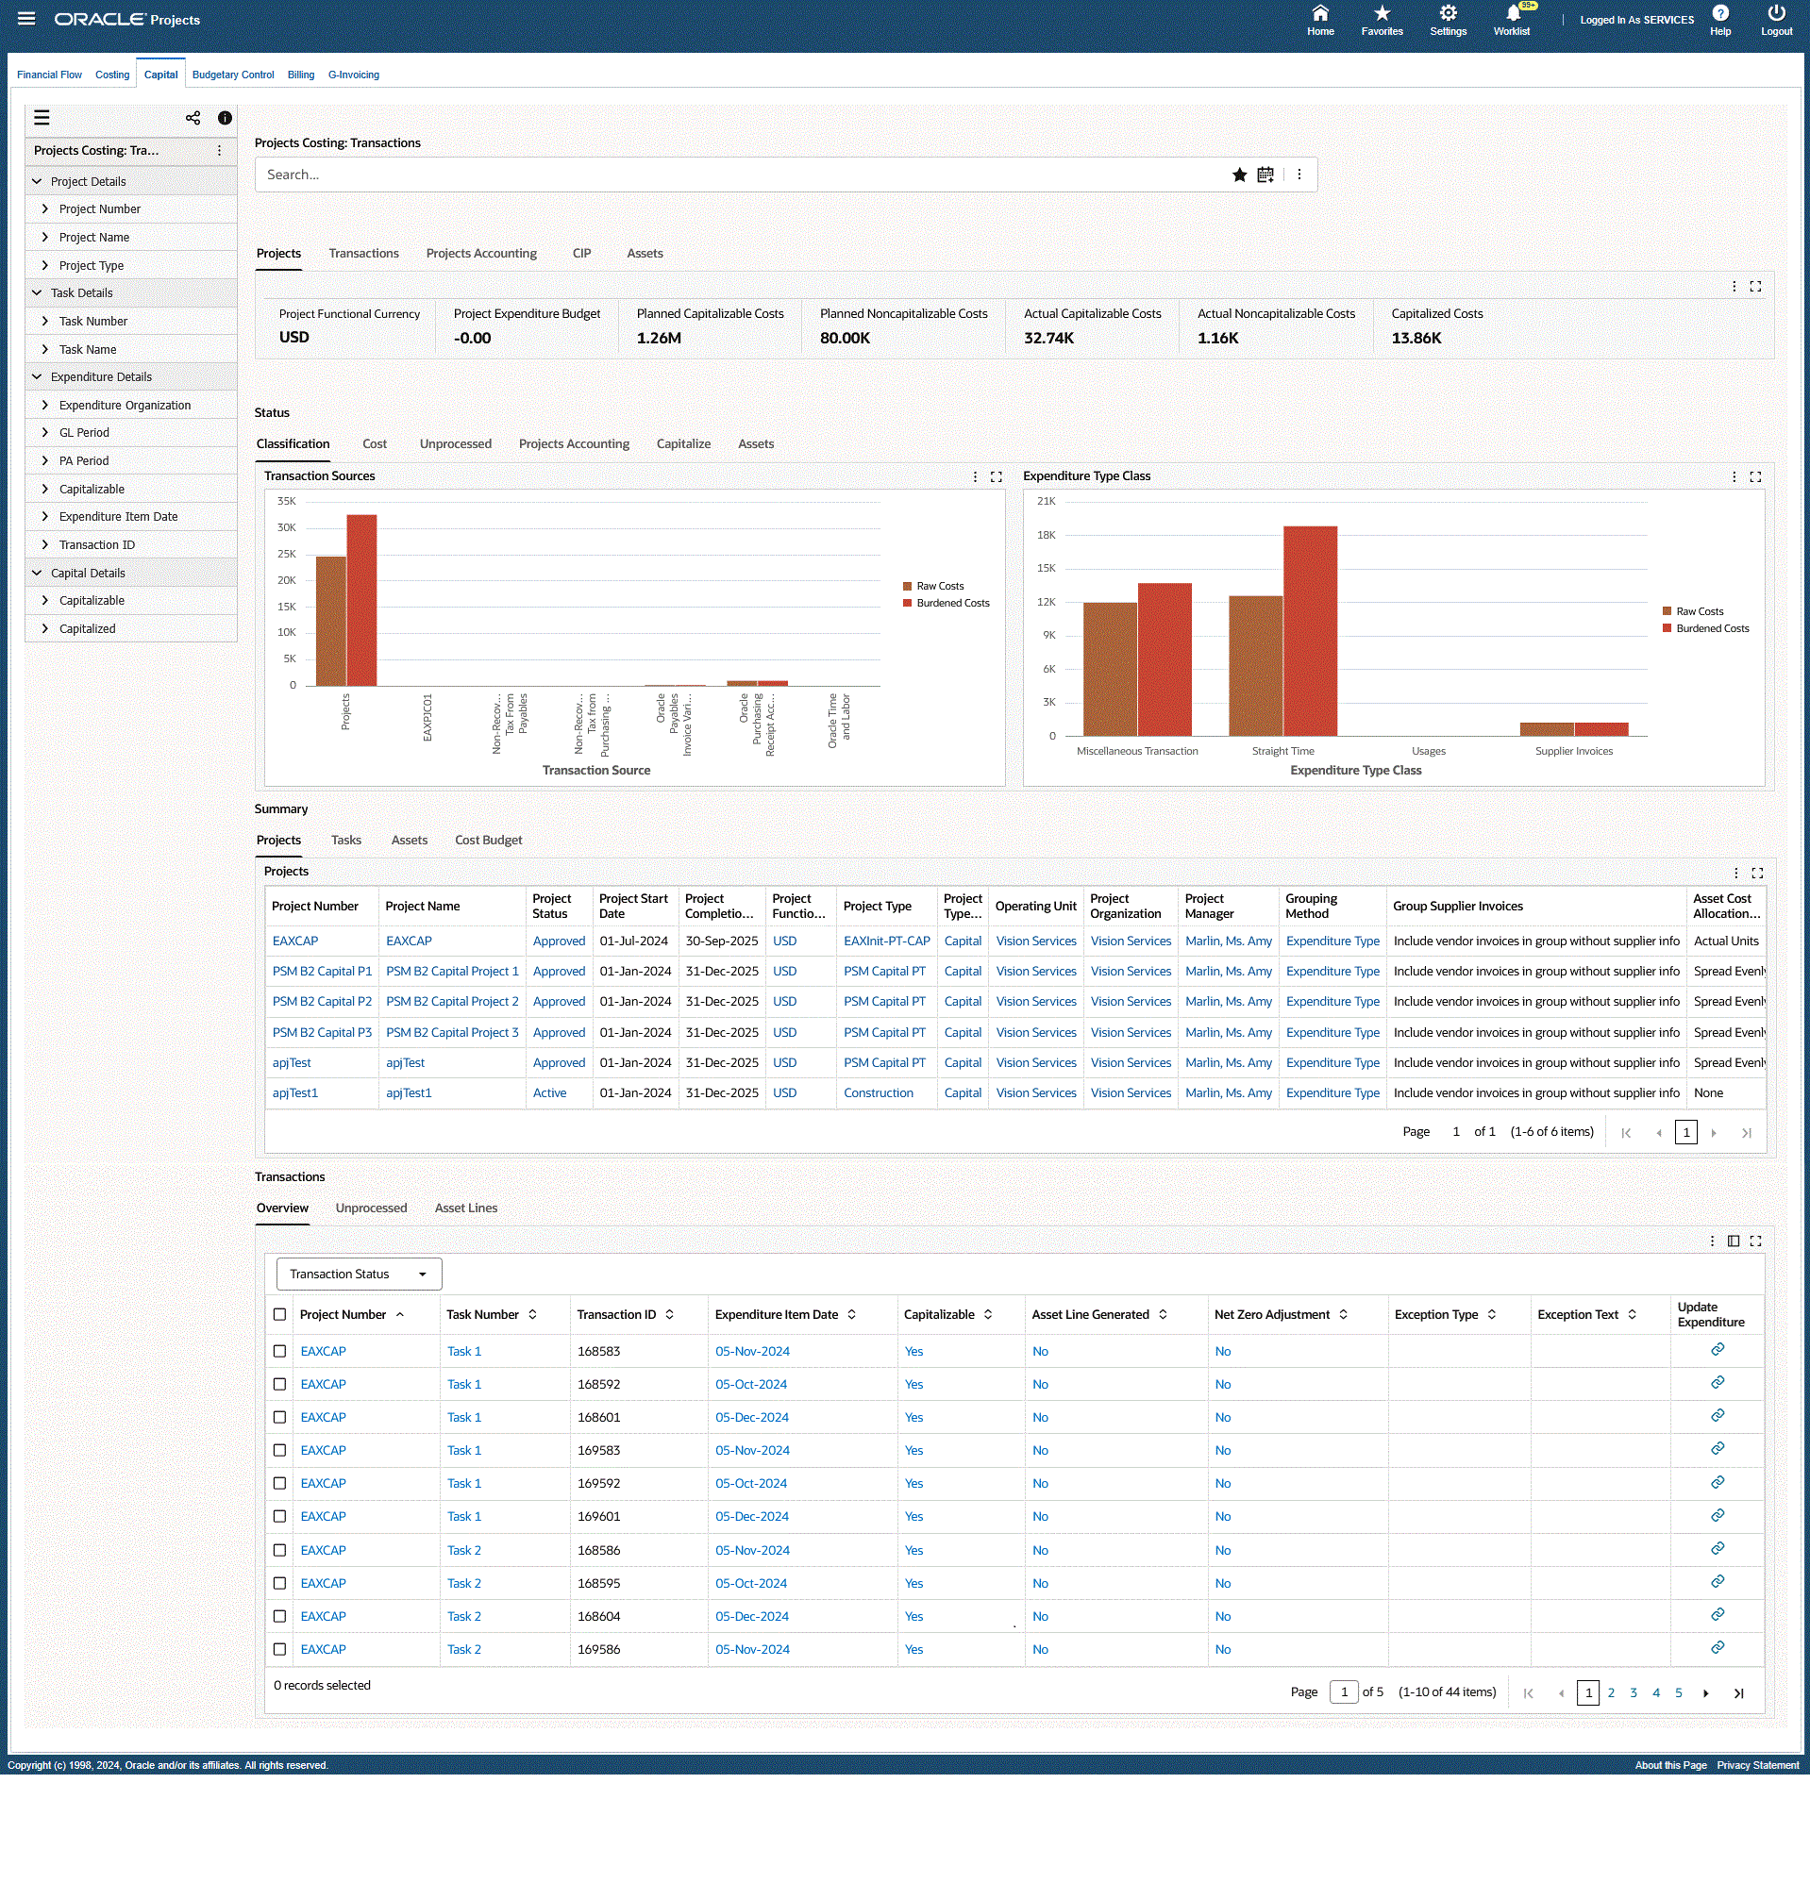
Task: Maximize the Transaction Sources chart
Action: point(996,476)
